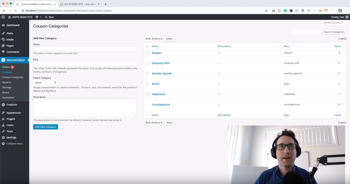
Task: Open the Parent Category dropdown
Action: [x=45, y=83]
